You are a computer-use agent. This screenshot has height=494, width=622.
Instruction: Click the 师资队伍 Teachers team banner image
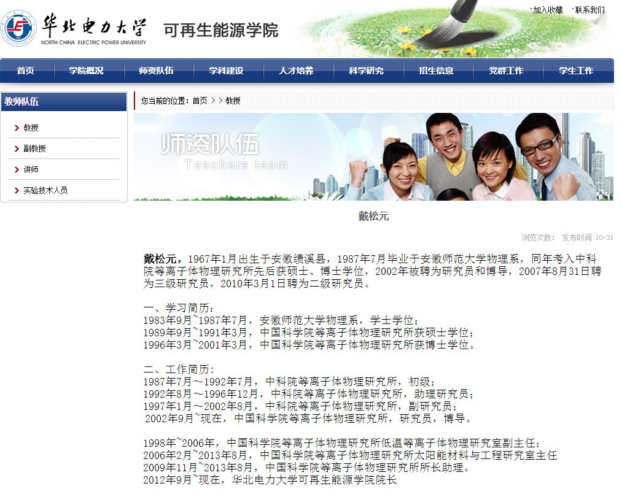373,157
